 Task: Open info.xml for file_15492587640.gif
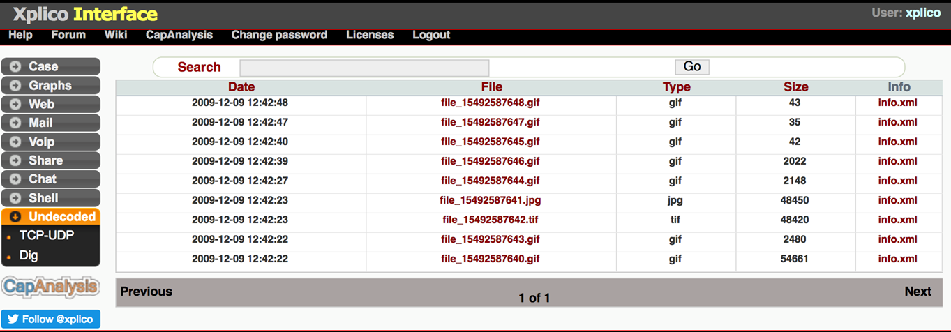pyautogui.click(x=898, y=259)
